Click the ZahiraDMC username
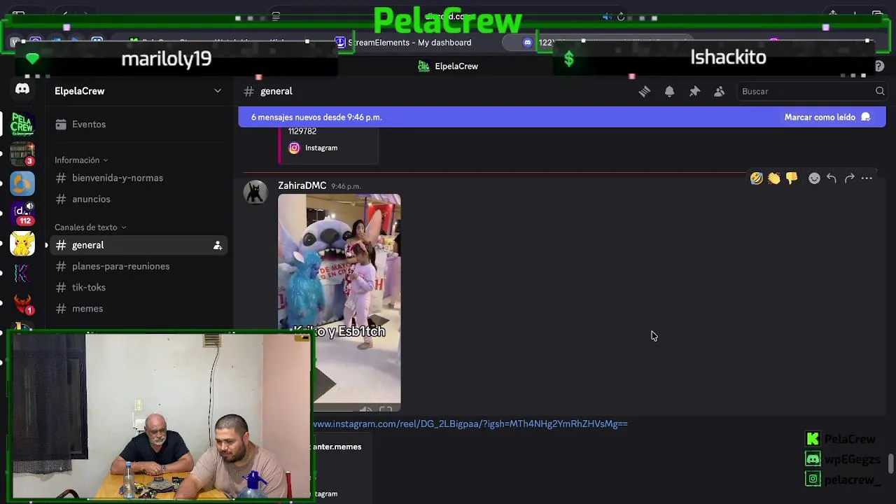Image resolution: width=896 pixels, height=504 pixels. (x=302, y=185)
